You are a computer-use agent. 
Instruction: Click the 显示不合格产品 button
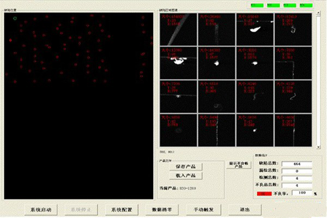point(239,165)
